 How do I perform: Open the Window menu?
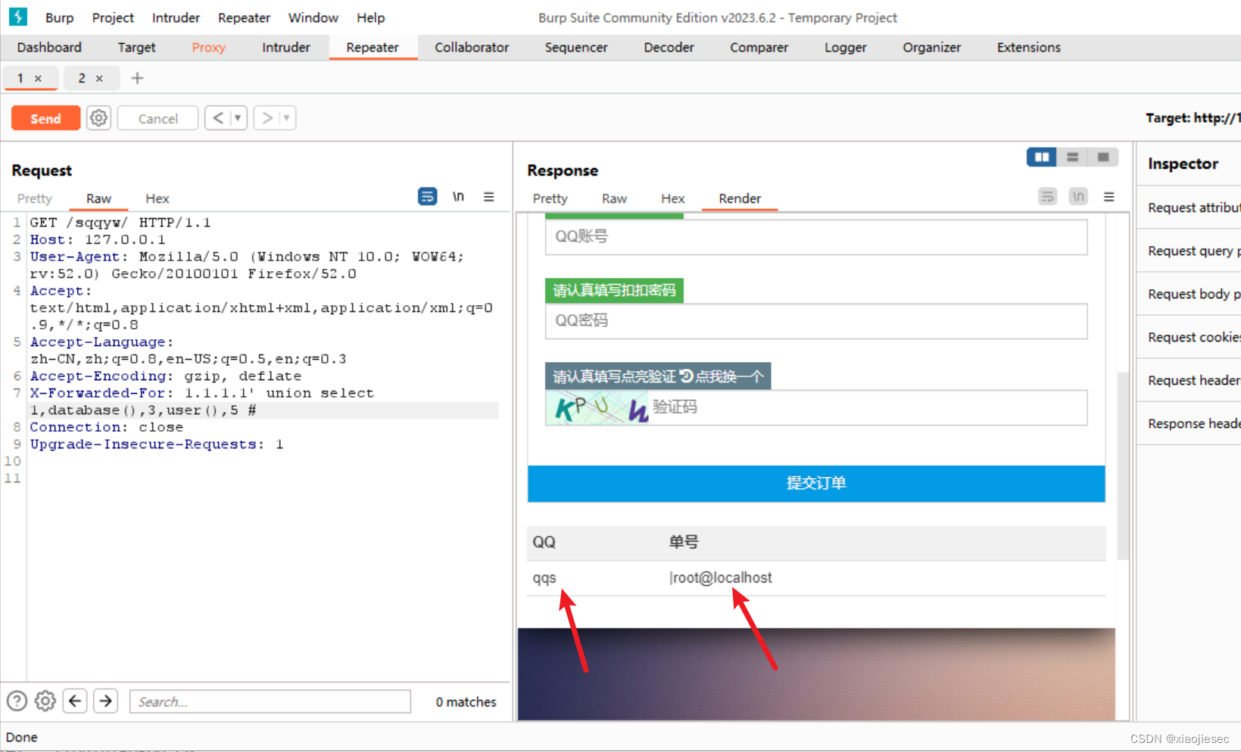(313, 17)
